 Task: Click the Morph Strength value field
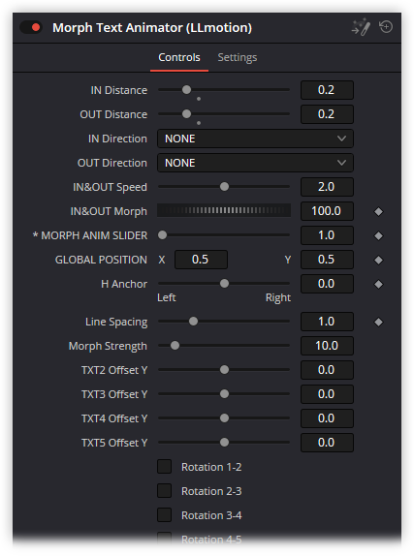(x=327, y=346)
